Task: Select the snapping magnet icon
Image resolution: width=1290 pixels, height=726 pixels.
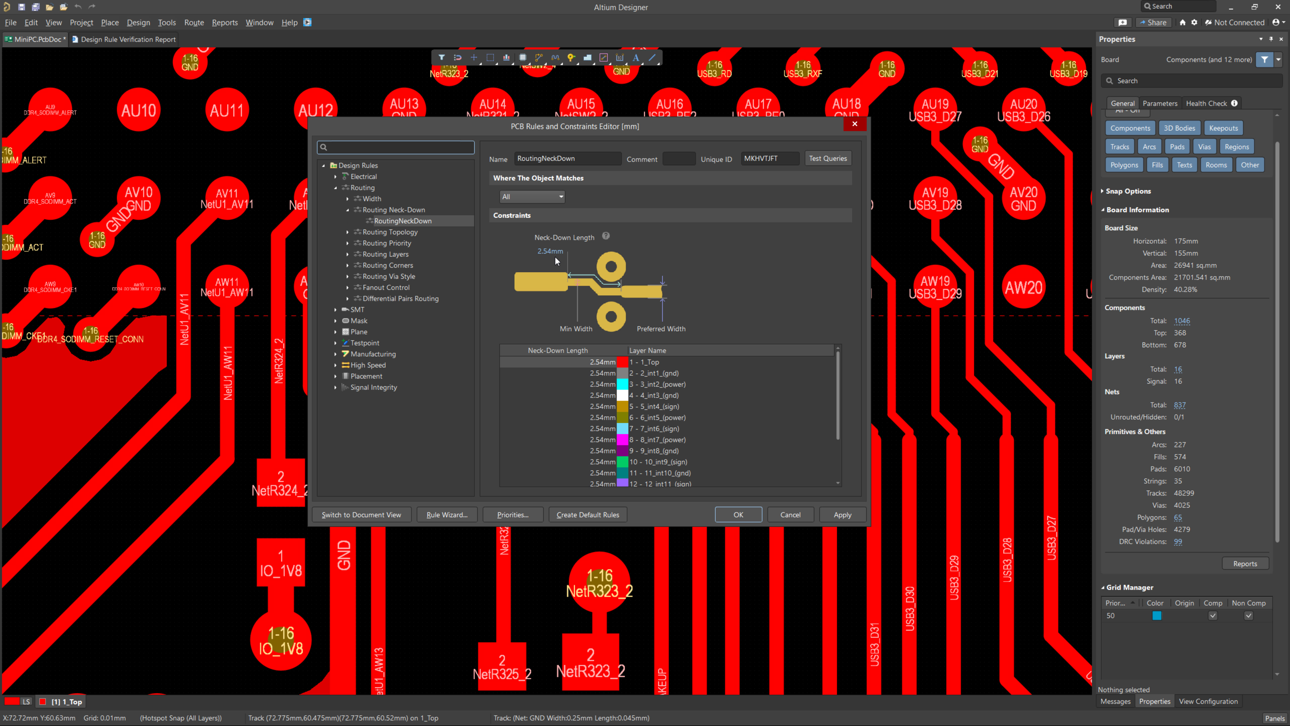Action: pos(457,57)
